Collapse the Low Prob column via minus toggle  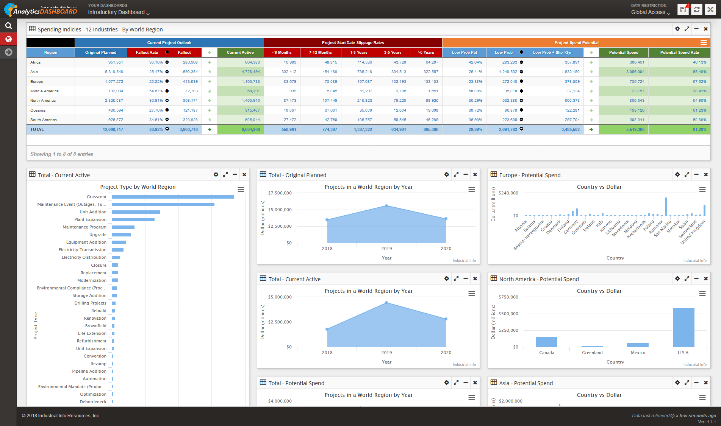(x=521, y=52)
